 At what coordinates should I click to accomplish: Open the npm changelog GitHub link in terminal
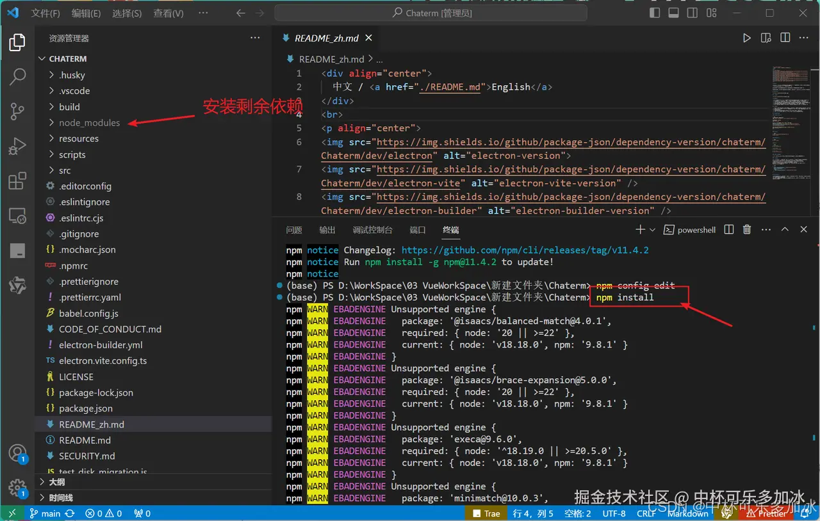click(x=525, y=250)
